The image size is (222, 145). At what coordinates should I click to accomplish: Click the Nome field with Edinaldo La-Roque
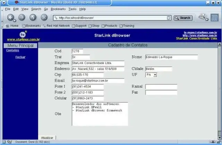click(171, 57)
